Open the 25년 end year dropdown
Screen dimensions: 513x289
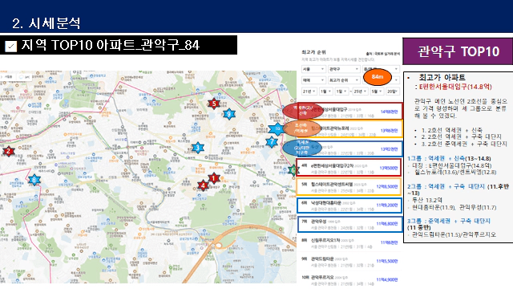pyautogui.click(x=360, y=92)
